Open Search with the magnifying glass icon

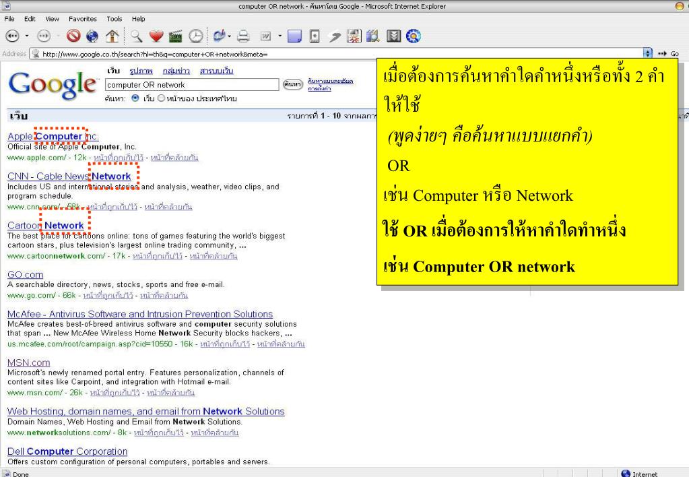(136, 36)
